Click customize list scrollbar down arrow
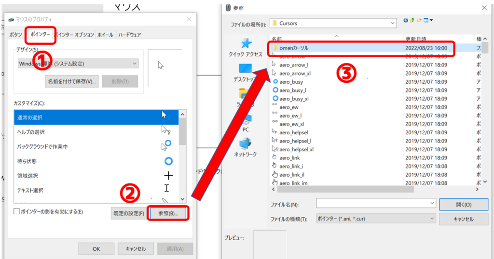This screenshot has width=494, height=259. click(x=182, y=199)
